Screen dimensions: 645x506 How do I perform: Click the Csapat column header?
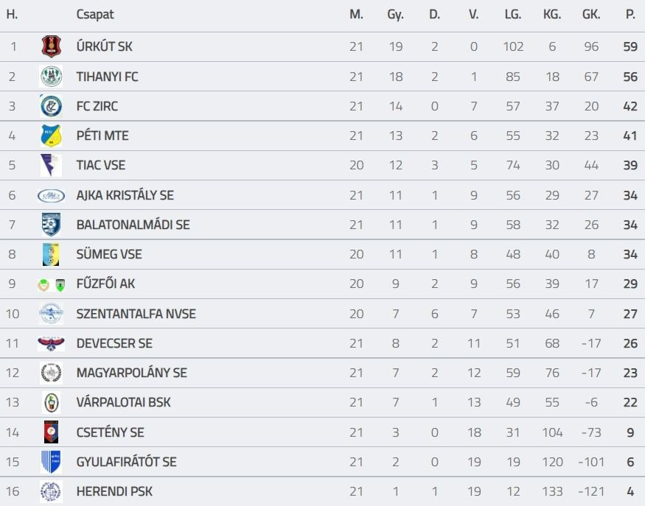pyautogui.click(x=95, y=14)
